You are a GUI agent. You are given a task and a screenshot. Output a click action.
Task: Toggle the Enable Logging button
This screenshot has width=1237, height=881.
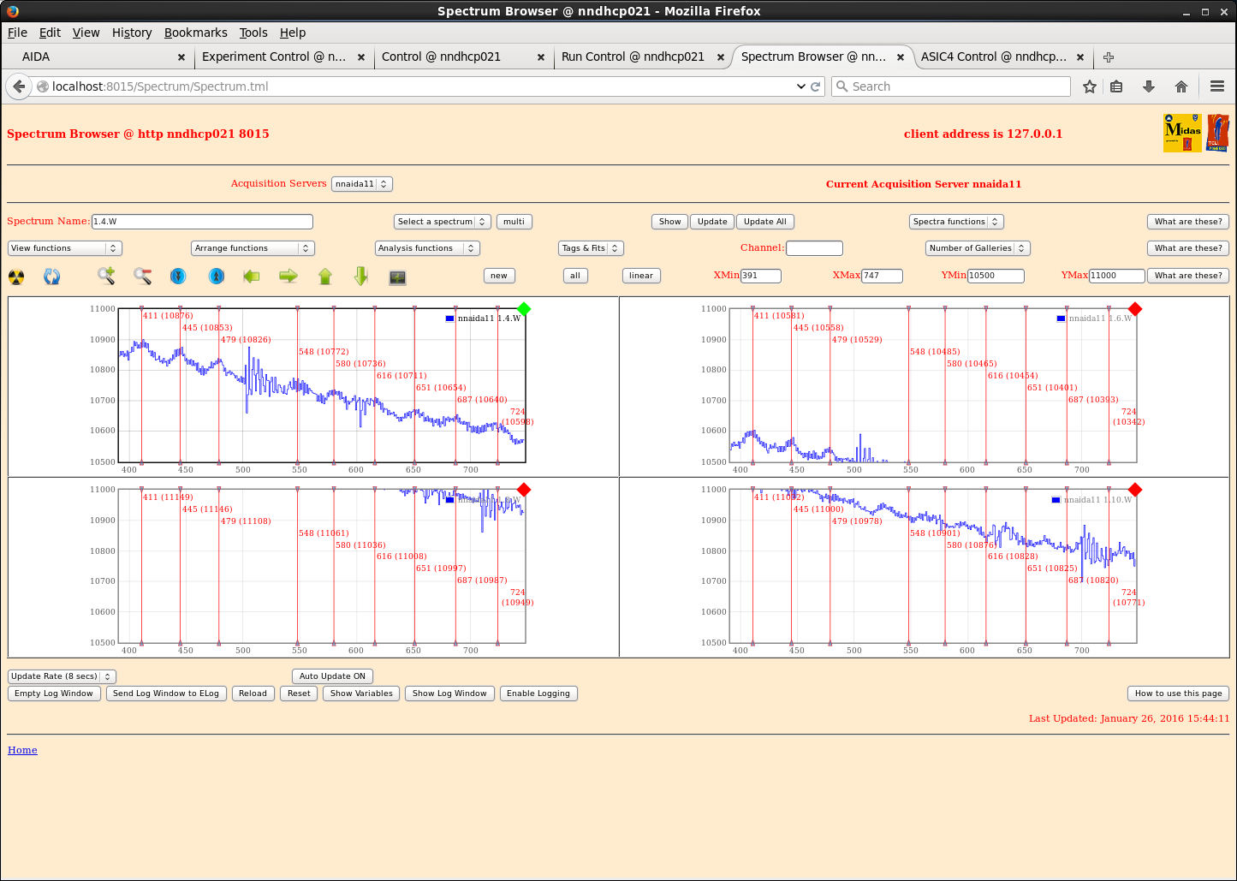[x=538, y=693]
